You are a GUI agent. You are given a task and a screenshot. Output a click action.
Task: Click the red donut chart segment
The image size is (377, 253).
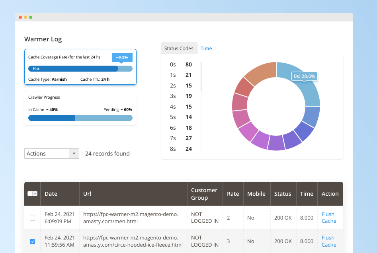click(244, 86)
